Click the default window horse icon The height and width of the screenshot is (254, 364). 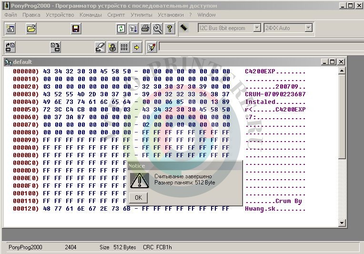pyautogui.click(x=9, y=62)
